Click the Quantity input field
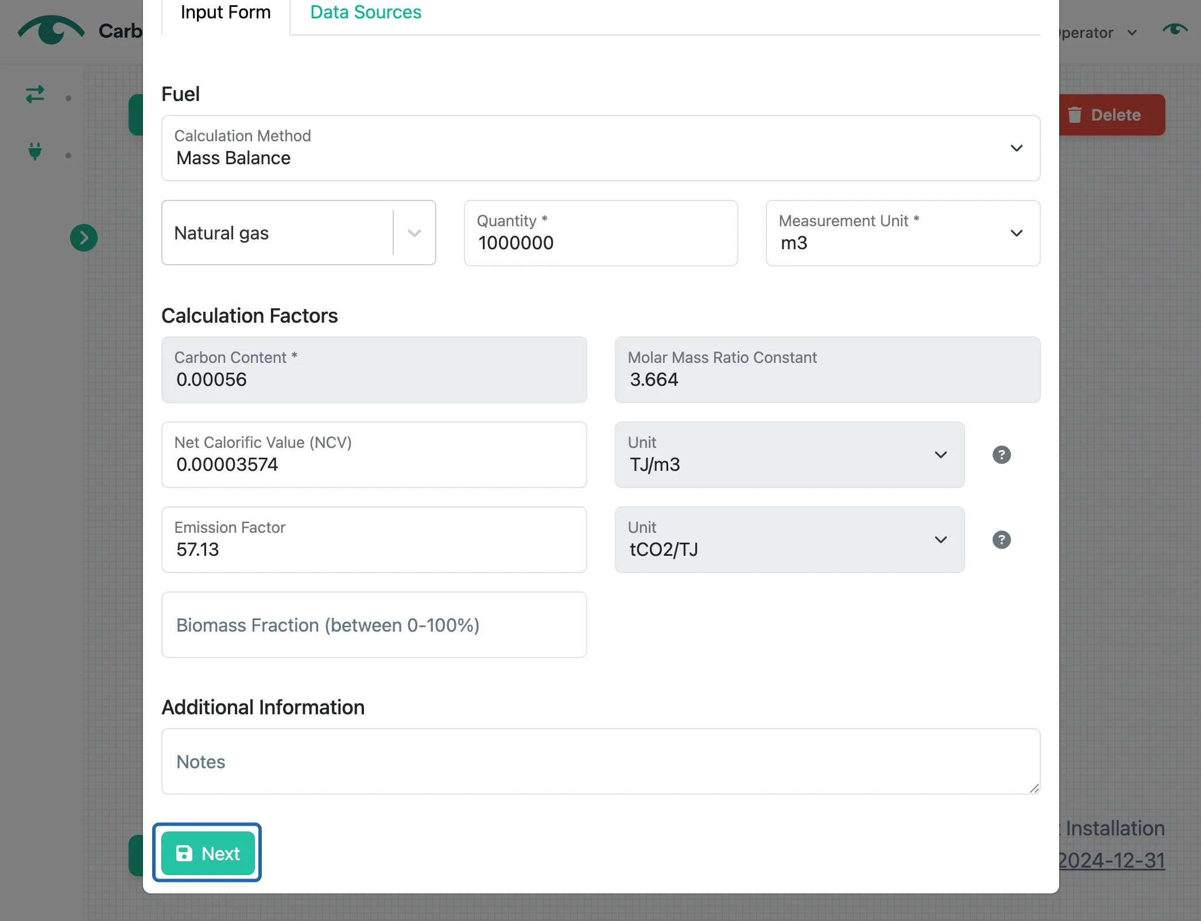1201x921 pixels. click(600, 233)
